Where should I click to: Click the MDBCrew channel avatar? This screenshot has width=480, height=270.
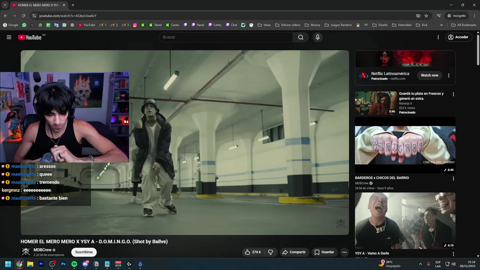pos(26,252)
